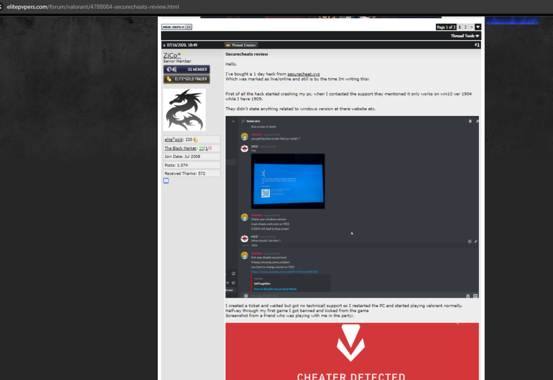Click the Thread Creator crown badge
This screenshot has height=380, width=553.
[241, 45]
